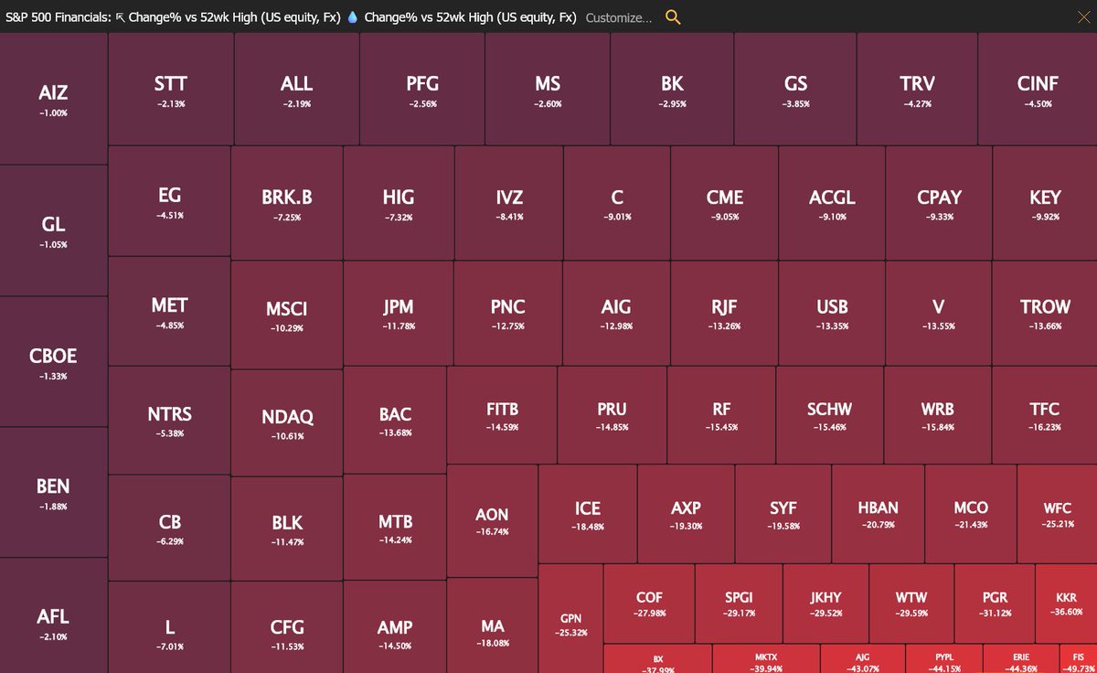
Task: Click the AON tile
Action: (492, 521)
